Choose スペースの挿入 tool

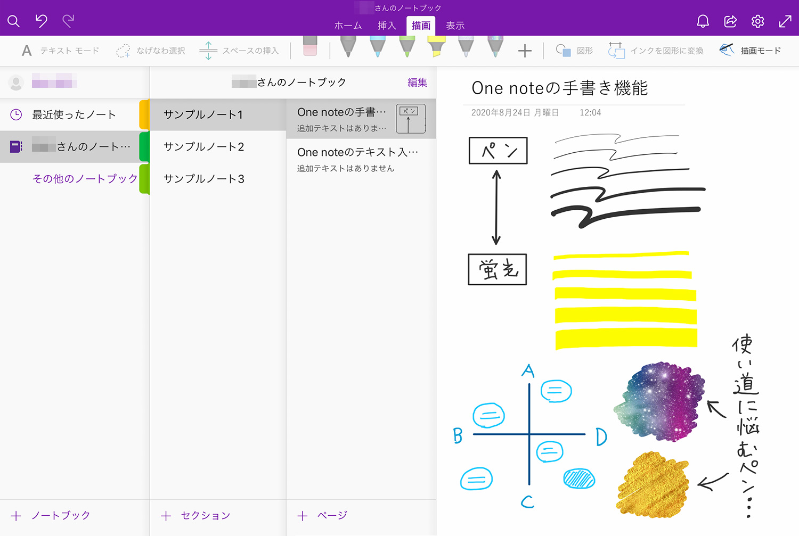point(239,51)
